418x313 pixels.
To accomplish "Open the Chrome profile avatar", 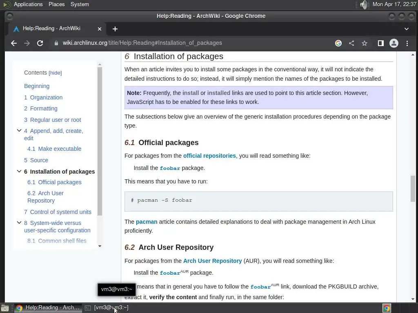I will (x=394, y=43).
